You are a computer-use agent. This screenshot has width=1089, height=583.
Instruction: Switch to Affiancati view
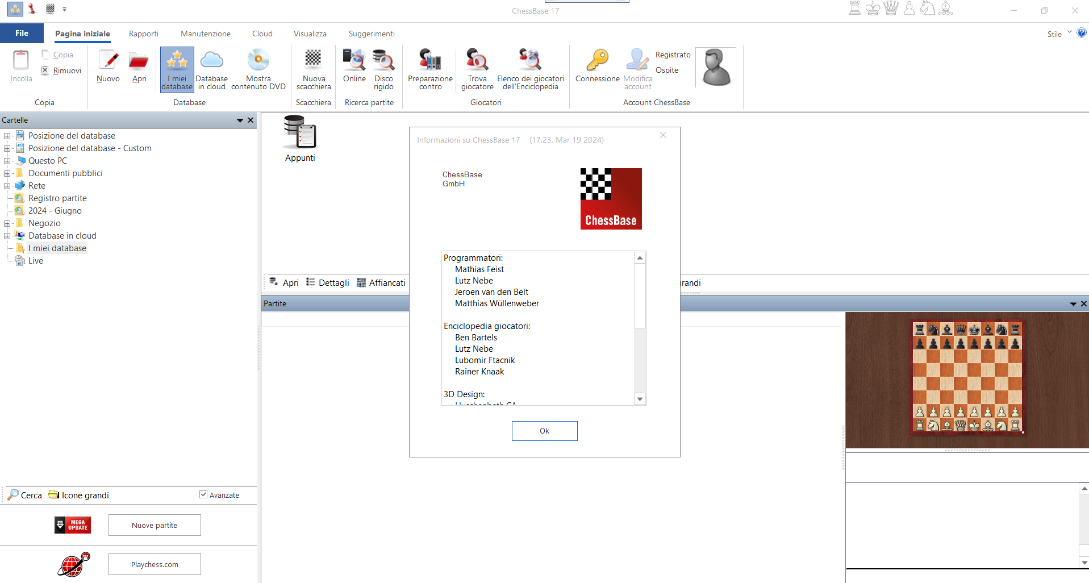(x=381, y=282)
